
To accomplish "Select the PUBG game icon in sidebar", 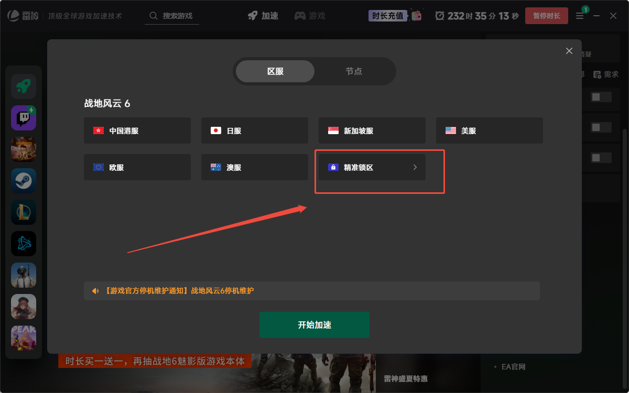I will (24, 275).
